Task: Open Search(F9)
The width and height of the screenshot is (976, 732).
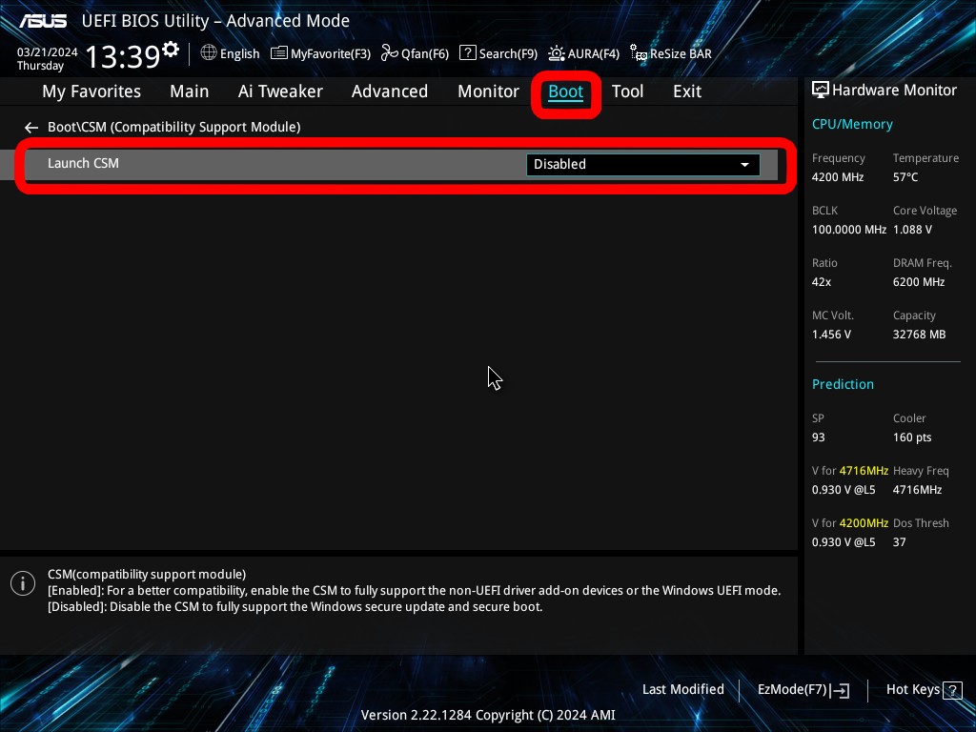Action: (508, 54)
